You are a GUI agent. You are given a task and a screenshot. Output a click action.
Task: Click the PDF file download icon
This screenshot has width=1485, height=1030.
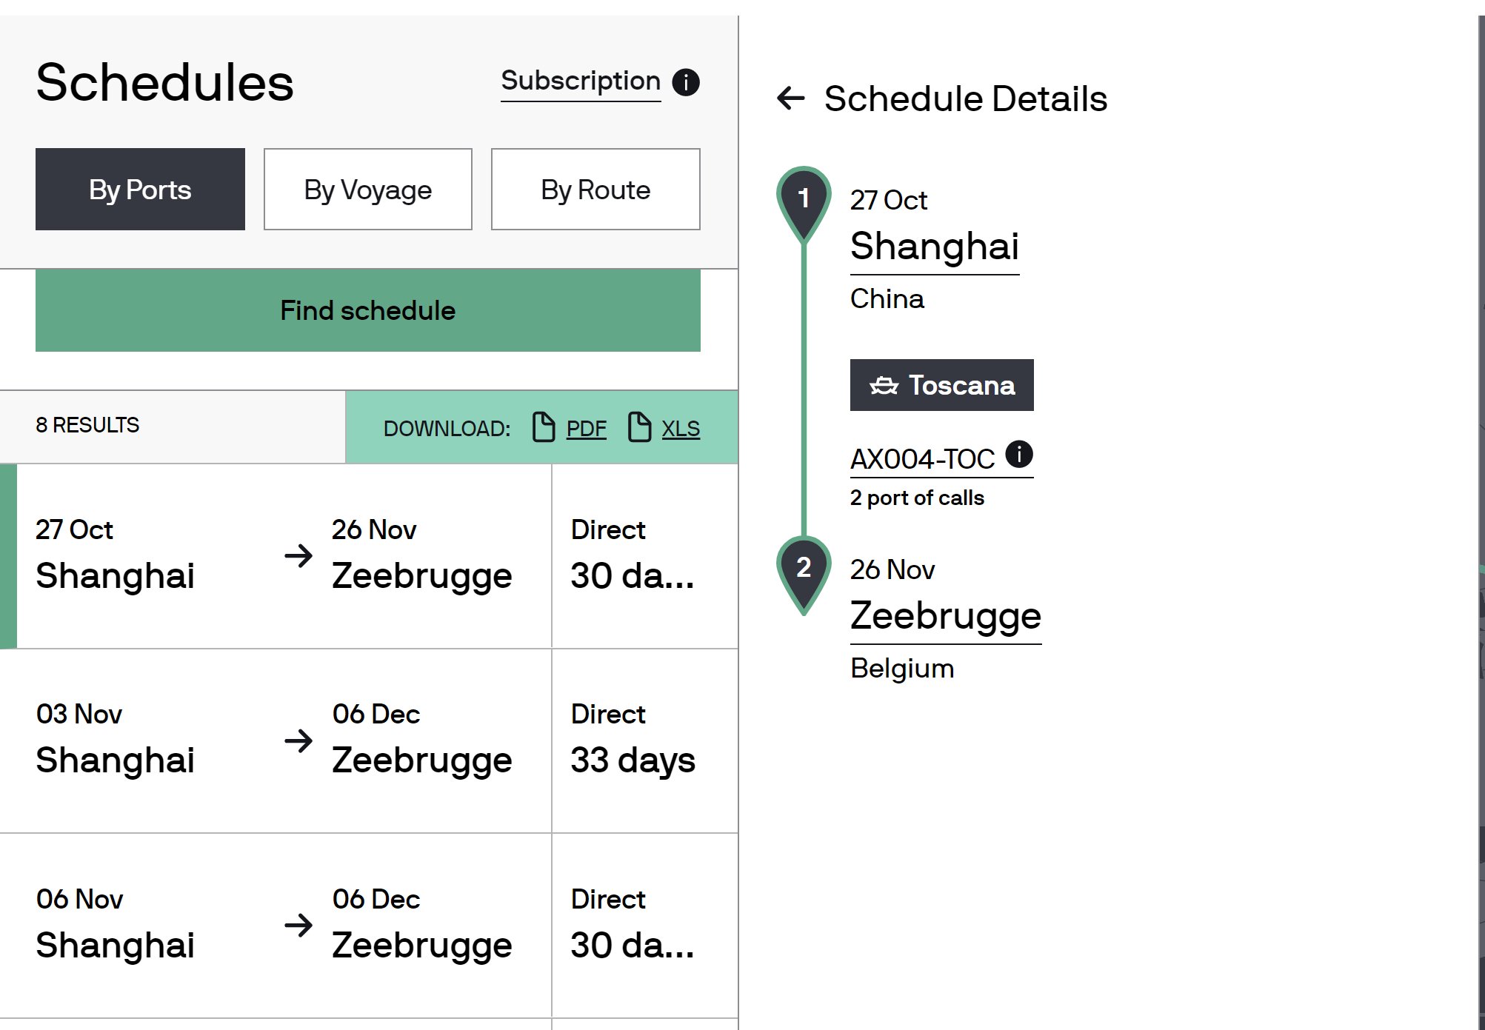point(544,427)
